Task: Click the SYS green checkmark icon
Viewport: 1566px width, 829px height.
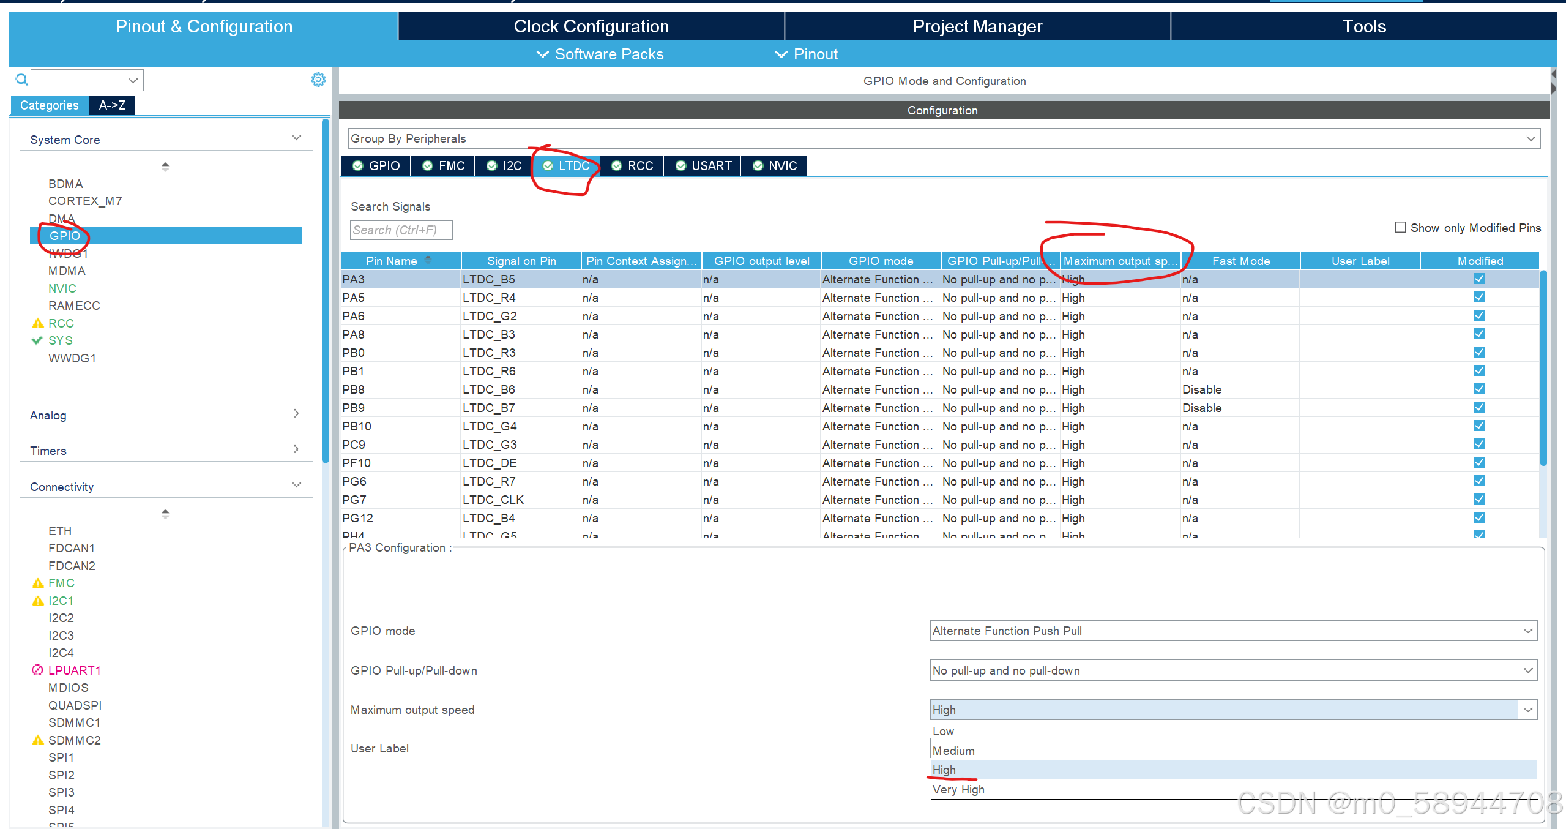Action: point(37,340)
